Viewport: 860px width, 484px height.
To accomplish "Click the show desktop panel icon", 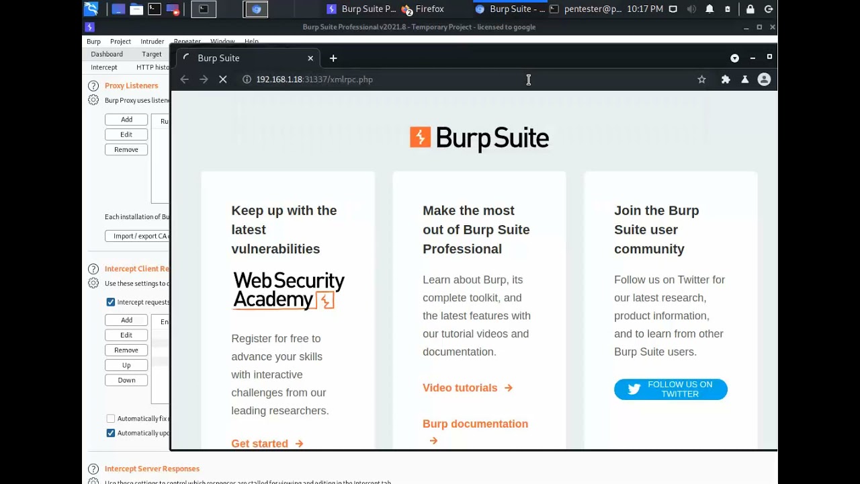I will click(118, 9).
